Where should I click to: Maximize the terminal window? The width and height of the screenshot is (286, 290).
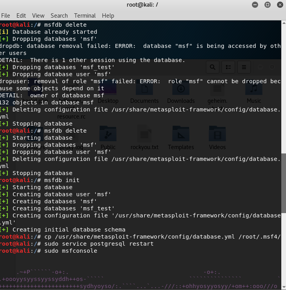tap(268, 5)
